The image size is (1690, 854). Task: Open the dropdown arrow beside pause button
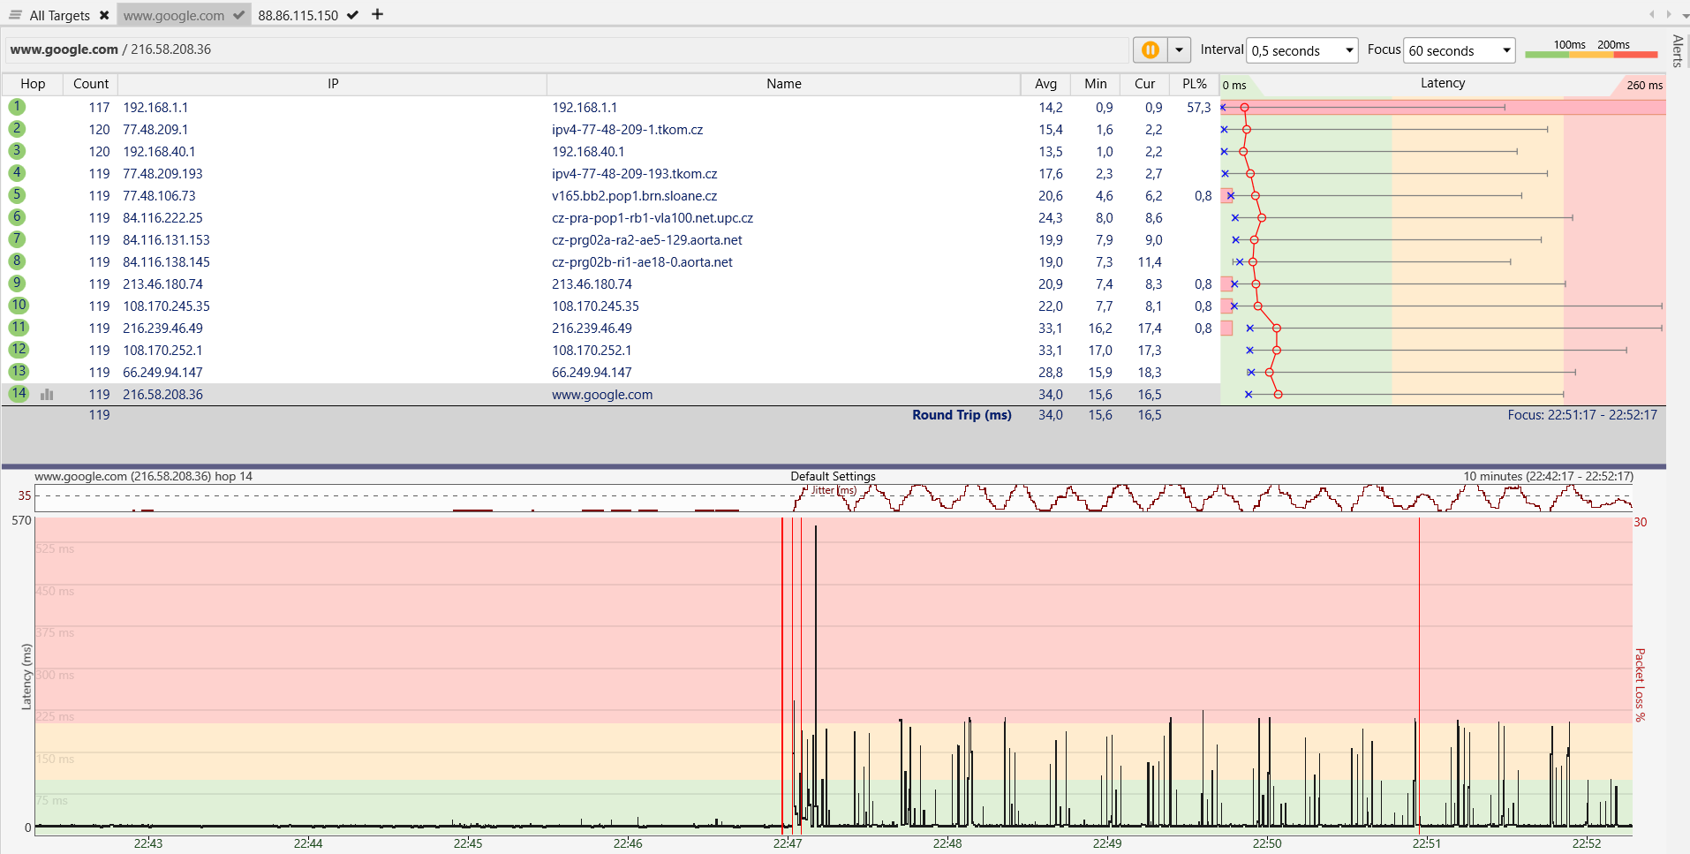pos(1179,50)
